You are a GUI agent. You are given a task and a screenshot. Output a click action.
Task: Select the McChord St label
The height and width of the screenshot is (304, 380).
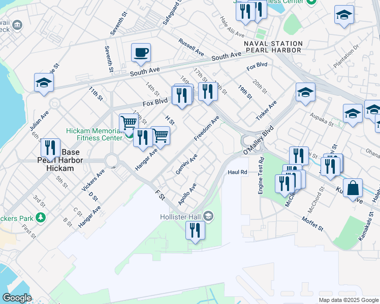(316, 200)
